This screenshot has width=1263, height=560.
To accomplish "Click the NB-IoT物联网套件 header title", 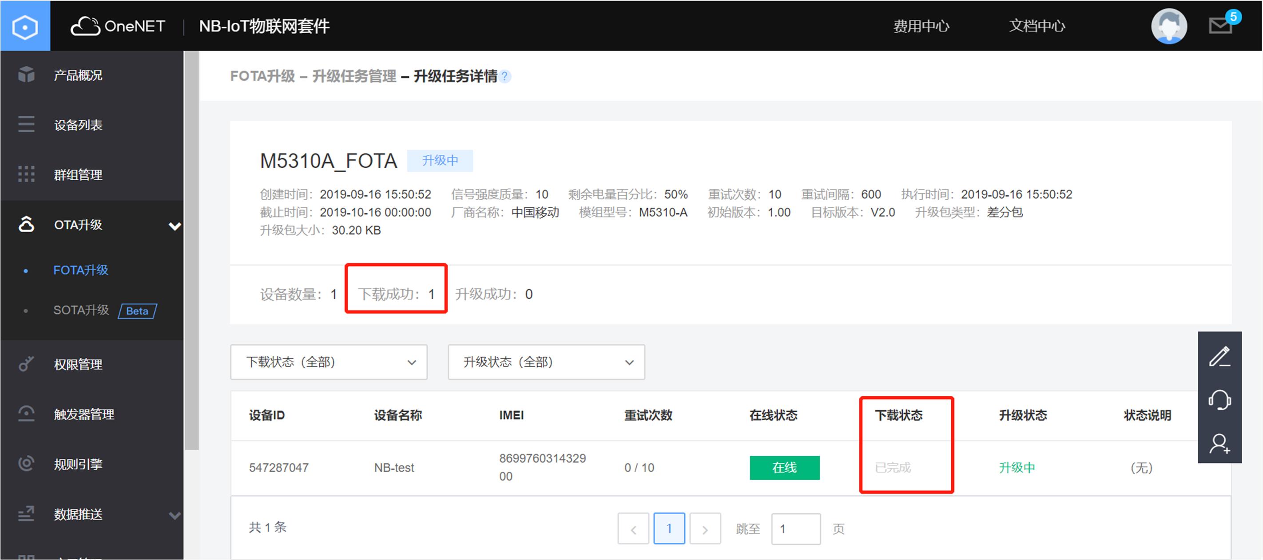I will pos(264,26).
